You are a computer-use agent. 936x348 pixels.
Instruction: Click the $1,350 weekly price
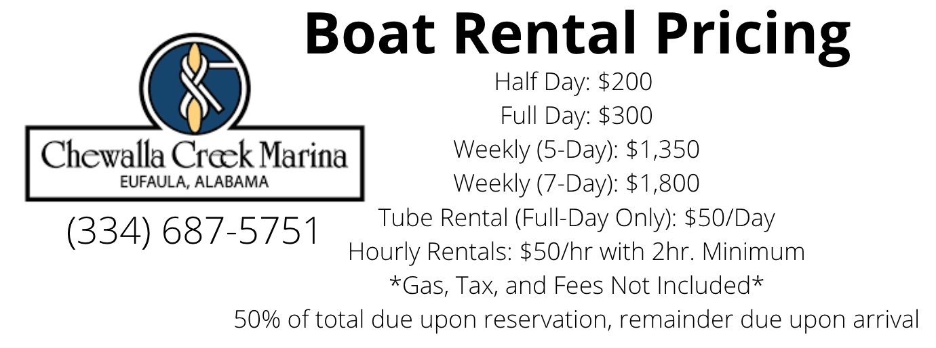[x=662, y=150]
